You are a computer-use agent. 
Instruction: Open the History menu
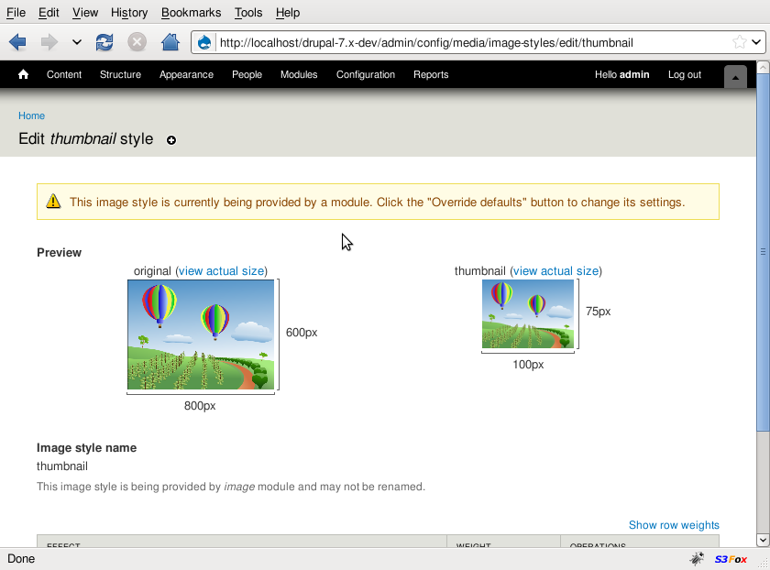click(x=129, y=13)
